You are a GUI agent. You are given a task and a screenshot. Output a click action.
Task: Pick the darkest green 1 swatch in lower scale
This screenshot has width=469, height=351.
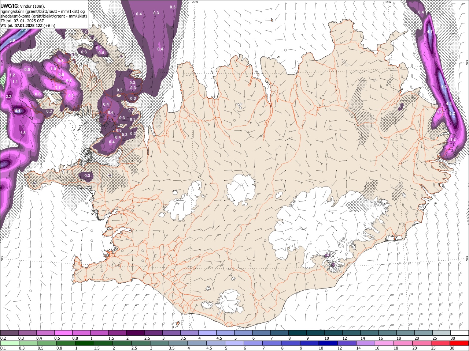pyautogui.click(x=84, y=343)
